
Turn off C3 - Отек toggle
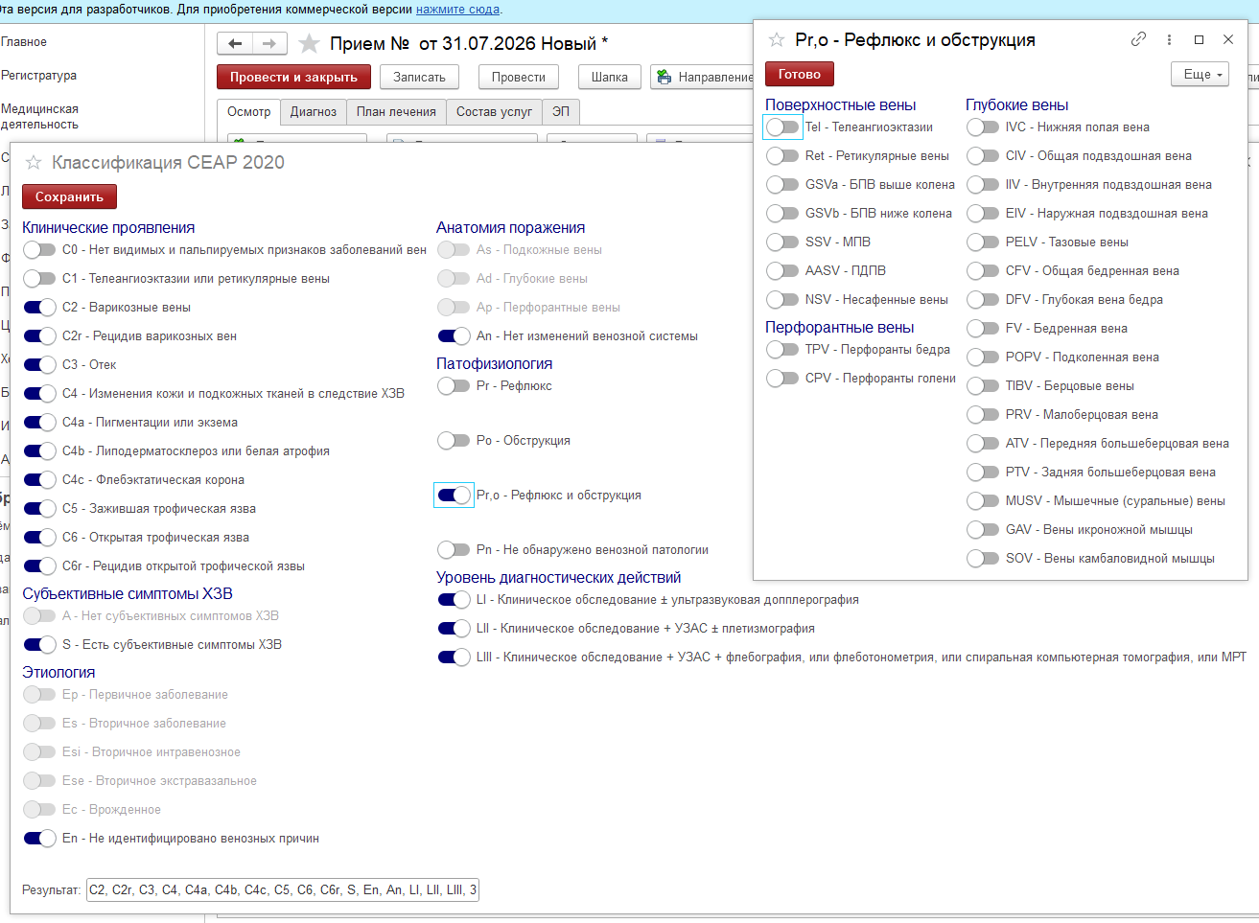click(40, 364)
